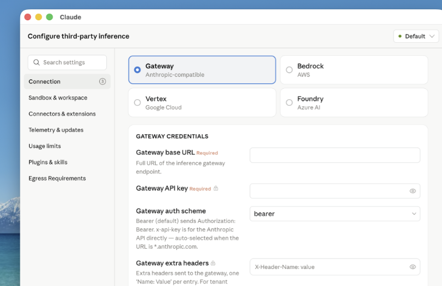
Task: Focus the Gateway base URL field
Action: click(335, 155)
